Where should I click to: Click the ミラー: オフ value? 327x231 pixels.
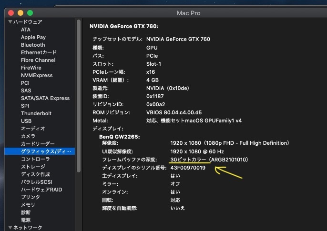[175, 184]
